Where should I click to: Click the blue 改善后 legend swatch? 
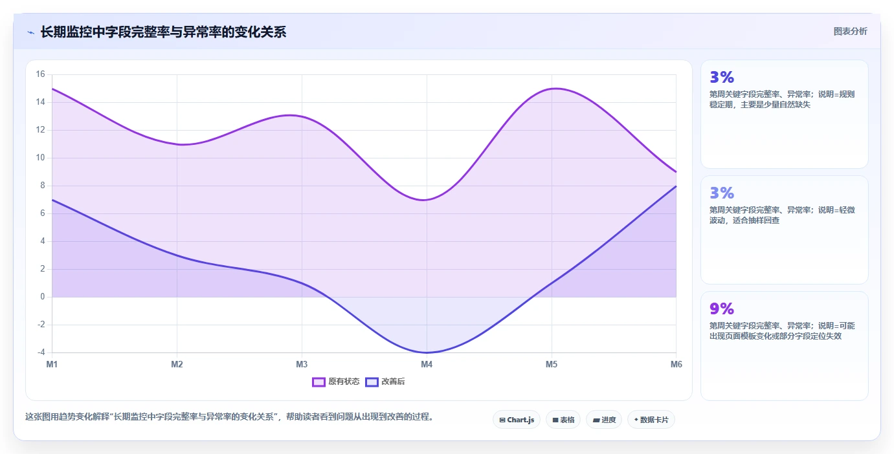[x=372, y=382]
